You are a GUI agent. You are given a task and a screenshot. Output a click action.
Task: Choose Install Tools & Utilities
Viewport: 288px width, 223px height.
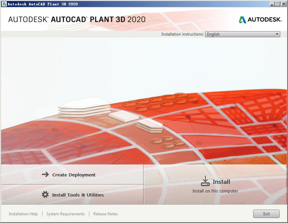pyautogui.click(x=72, y=194)
